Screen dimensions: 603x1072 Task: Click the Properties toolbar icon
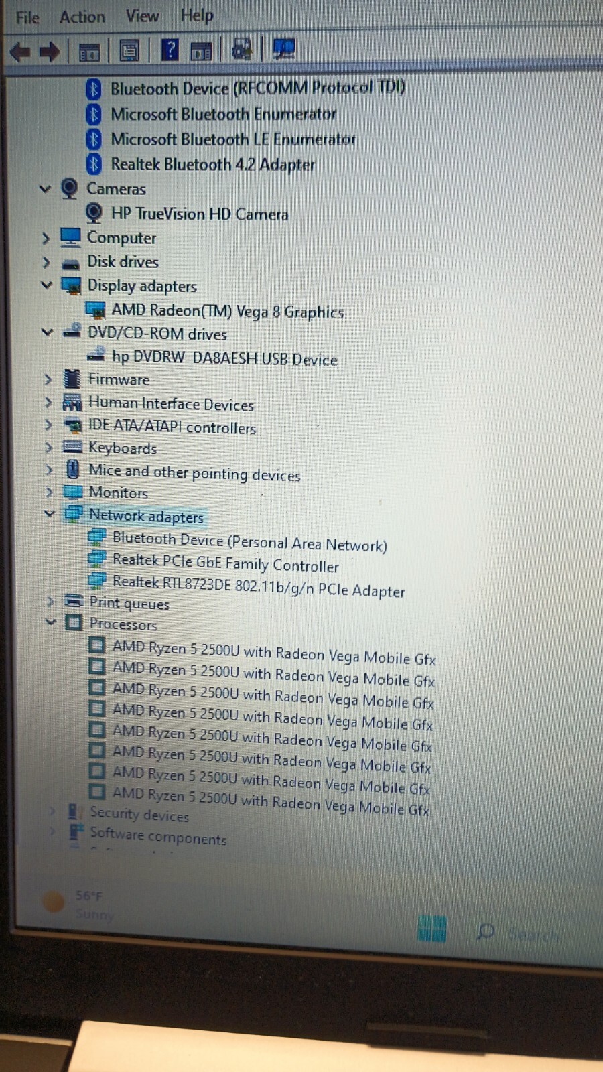(x=129, y=50)
